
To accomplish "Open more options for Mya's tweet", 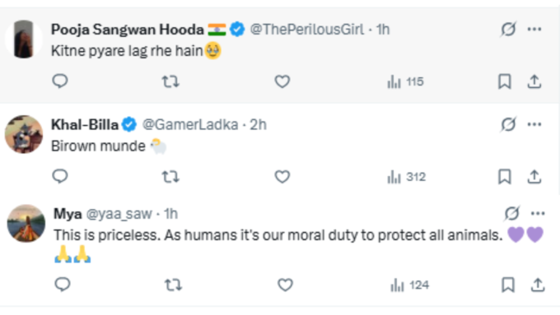I will click(538, 214).
